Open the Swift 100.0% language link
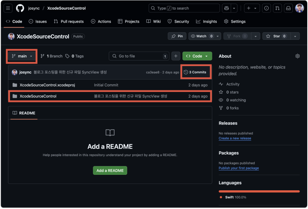Screen dimensions: 308x209 233,197
